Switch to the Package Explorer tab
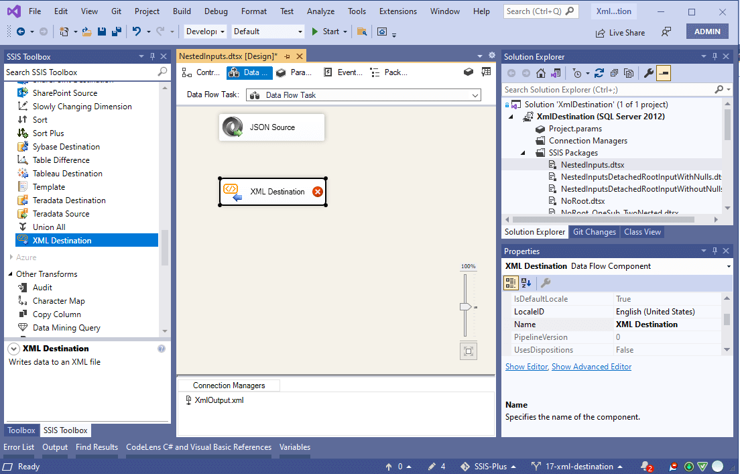The image size is (740, 474). 389,72
